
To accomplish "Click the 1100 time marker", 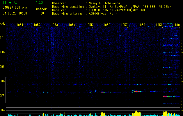I will [176, 25].
